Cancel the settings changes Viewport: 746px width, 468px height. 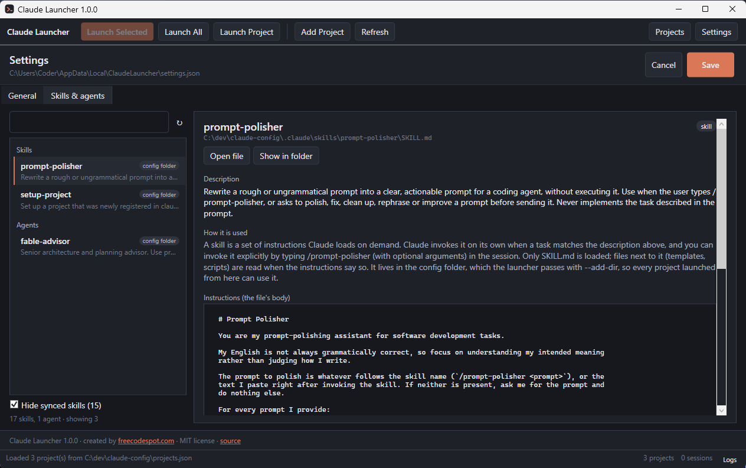coord(663,65)
